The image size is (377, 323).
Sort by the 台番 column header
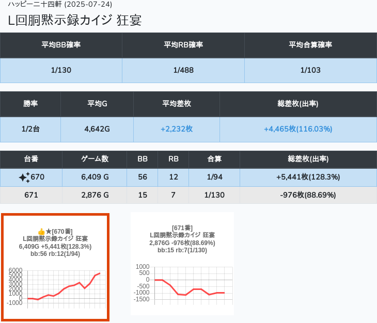[32, 159]
